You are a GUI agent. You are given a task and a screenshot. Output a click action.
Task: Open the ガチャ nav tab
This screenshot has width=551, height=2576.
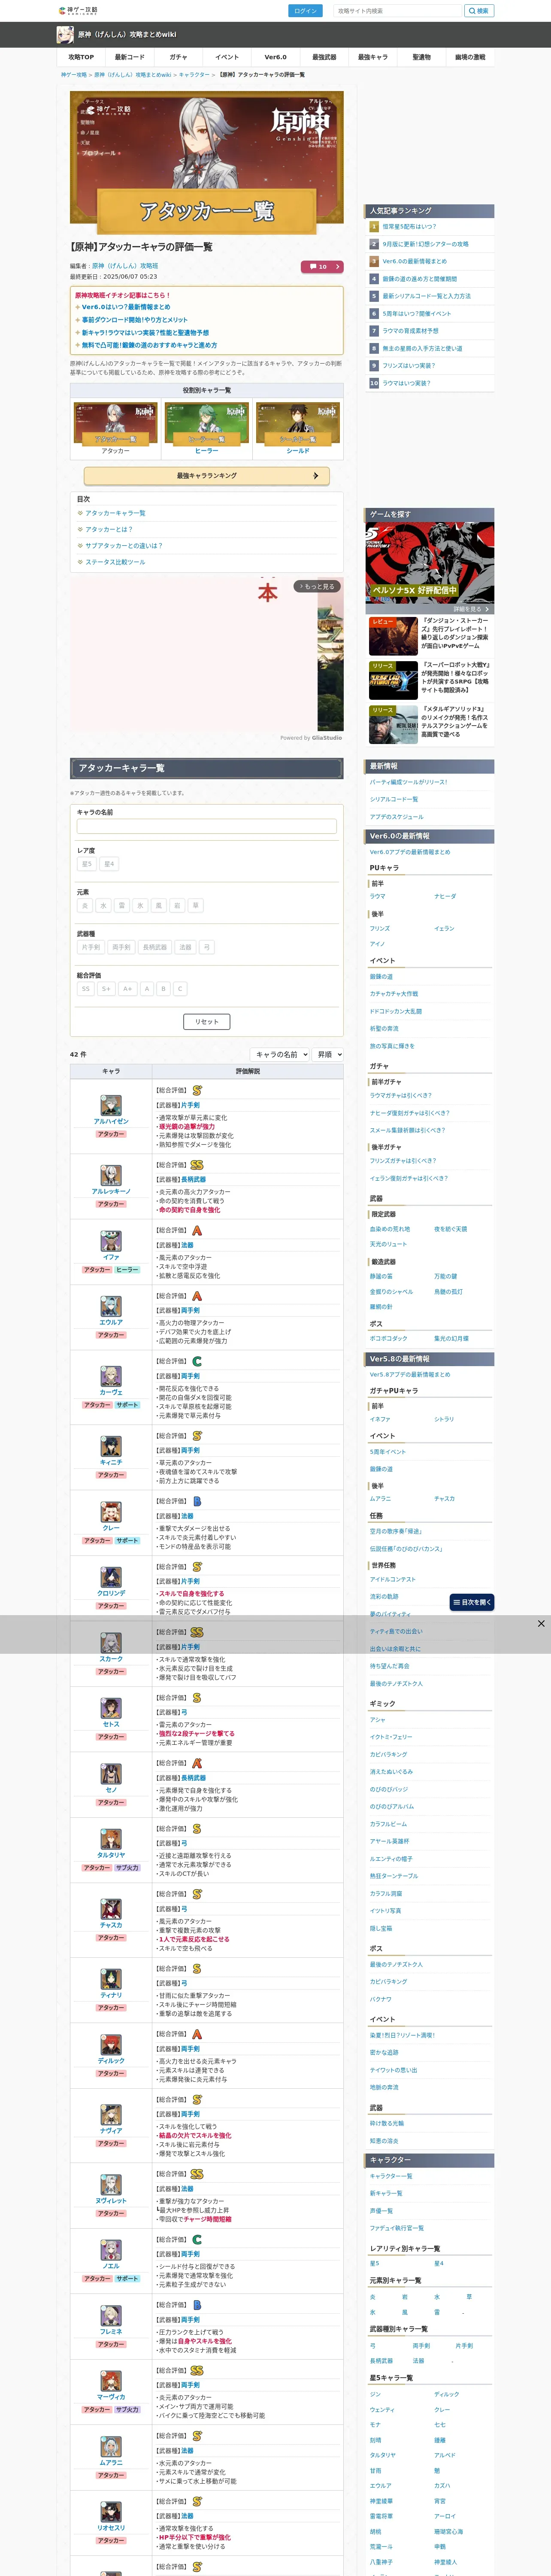tap(178, 57)
